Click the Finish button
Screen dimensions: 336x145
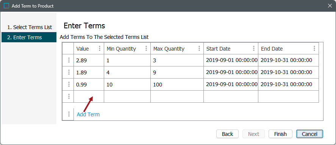coord(280,134)
